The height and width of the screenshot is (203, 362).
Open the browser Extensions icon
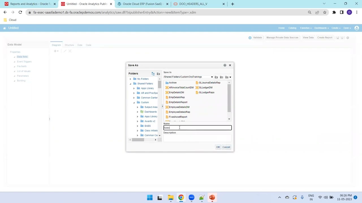click(334, 12)
